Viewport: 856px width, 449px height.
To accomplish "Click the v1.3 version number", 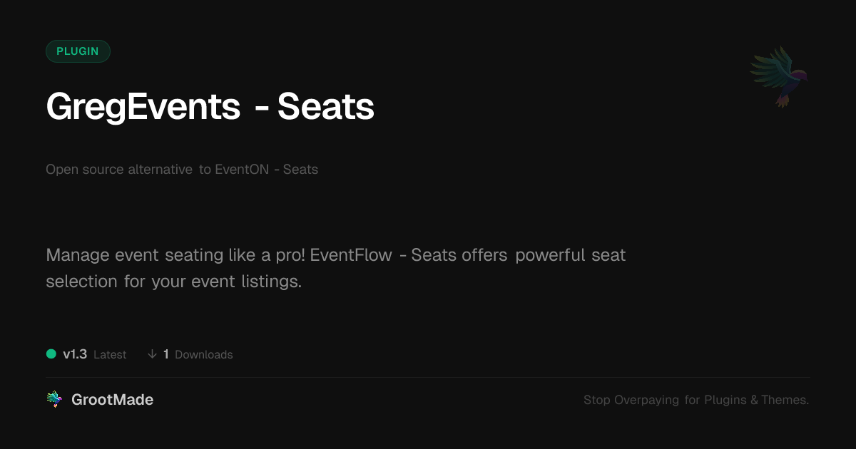I will click(75, 354).
